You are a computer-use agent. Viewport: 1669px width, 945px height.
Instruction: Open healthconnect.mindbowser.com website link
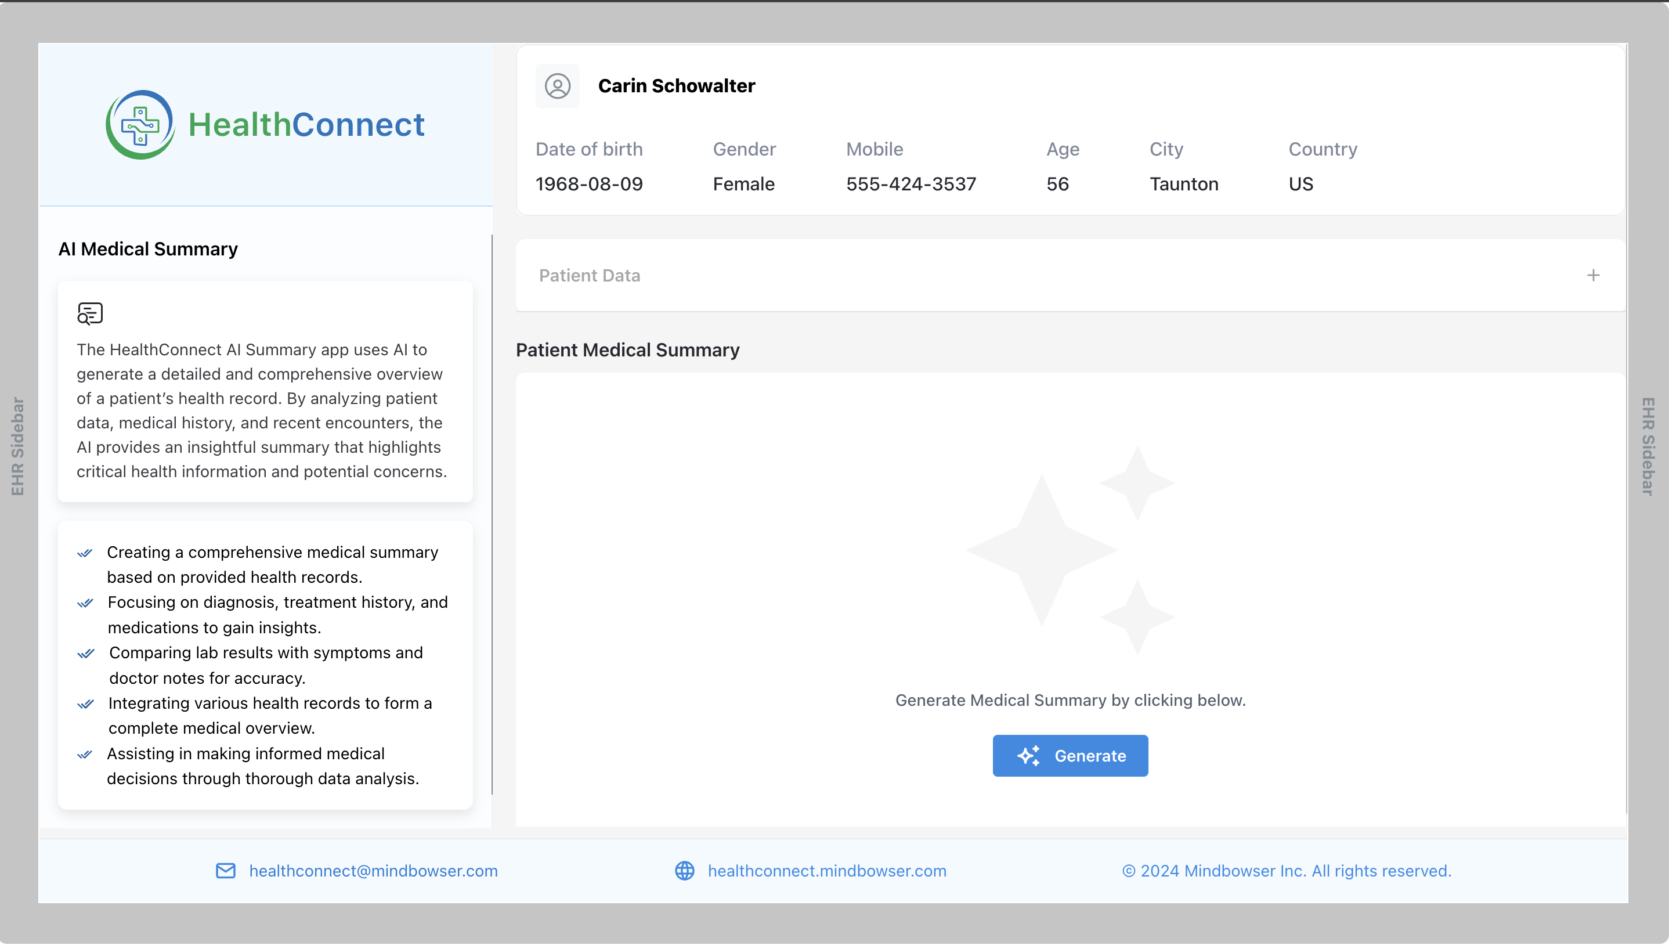tap(827, 870)
